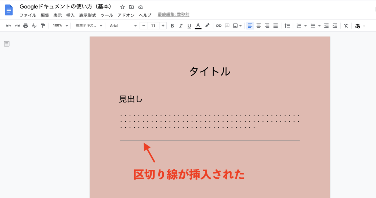Open the 挿入 menu

pos(70,15)
